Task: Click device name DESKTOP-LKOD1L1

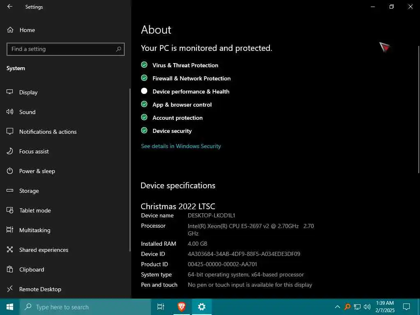Action: [x=211, y=215]
